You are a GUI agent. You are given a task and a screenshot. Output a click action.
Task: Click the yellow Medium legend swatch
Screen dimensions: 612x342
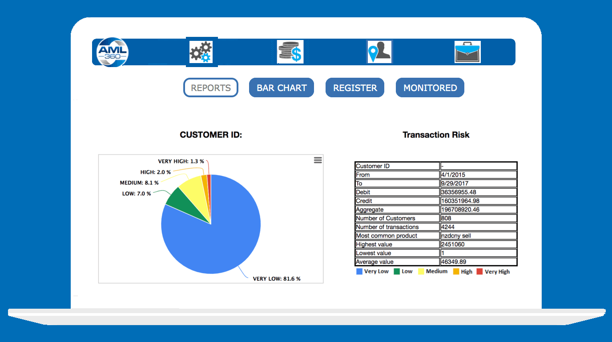click(421, 271)
